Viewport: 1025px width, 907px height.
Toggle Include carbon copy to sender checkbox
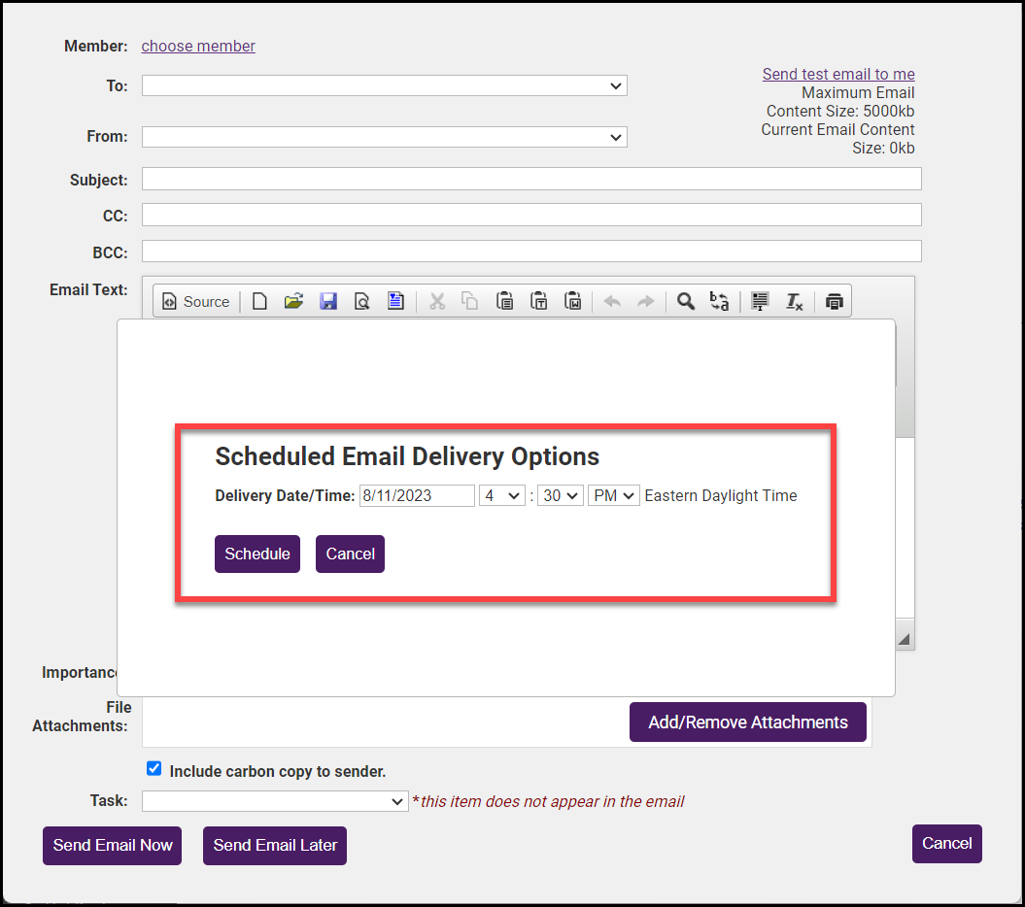(x=154, y=769)
